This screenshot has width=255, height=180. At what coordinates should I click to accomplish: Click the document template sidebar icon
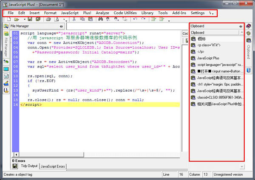pos(6,76)
